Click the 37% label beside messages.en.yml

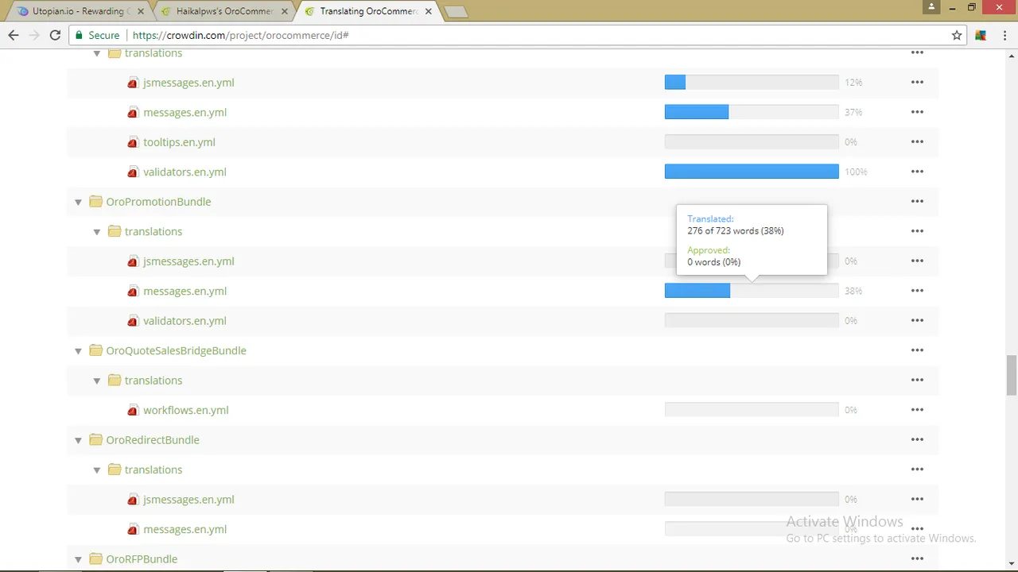(x=853, y=112)
